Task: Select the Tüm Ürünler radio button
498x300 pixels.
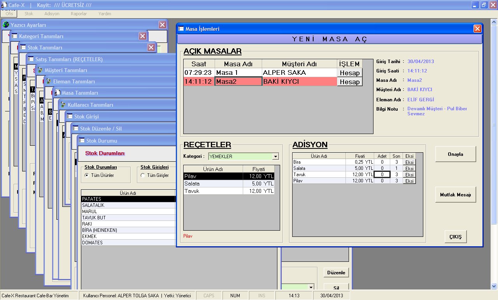Action: click(x=87, y=175)
